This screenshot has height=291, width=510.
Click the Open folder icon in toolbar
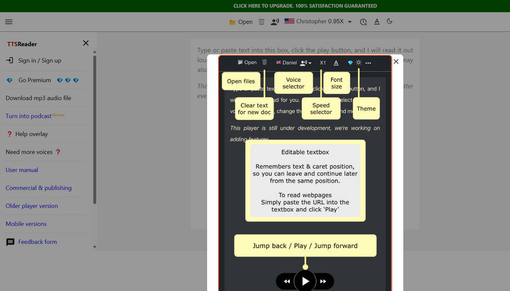point(233,22)
